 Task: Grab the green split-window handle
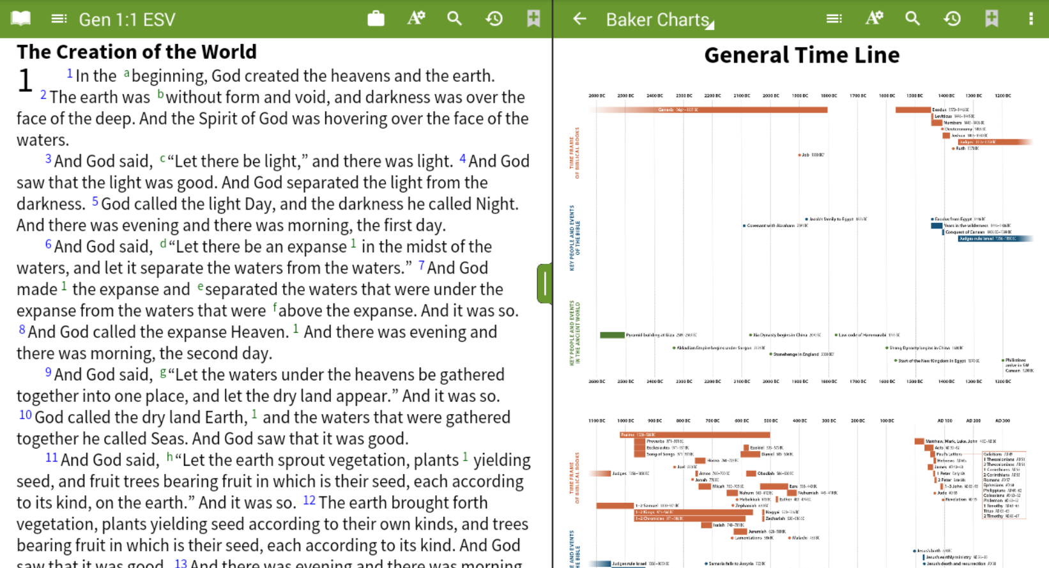click(544, 284)
